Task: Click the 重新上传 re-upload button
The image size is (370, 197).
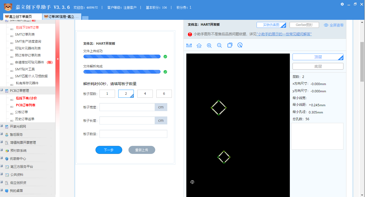Action: 142,150
